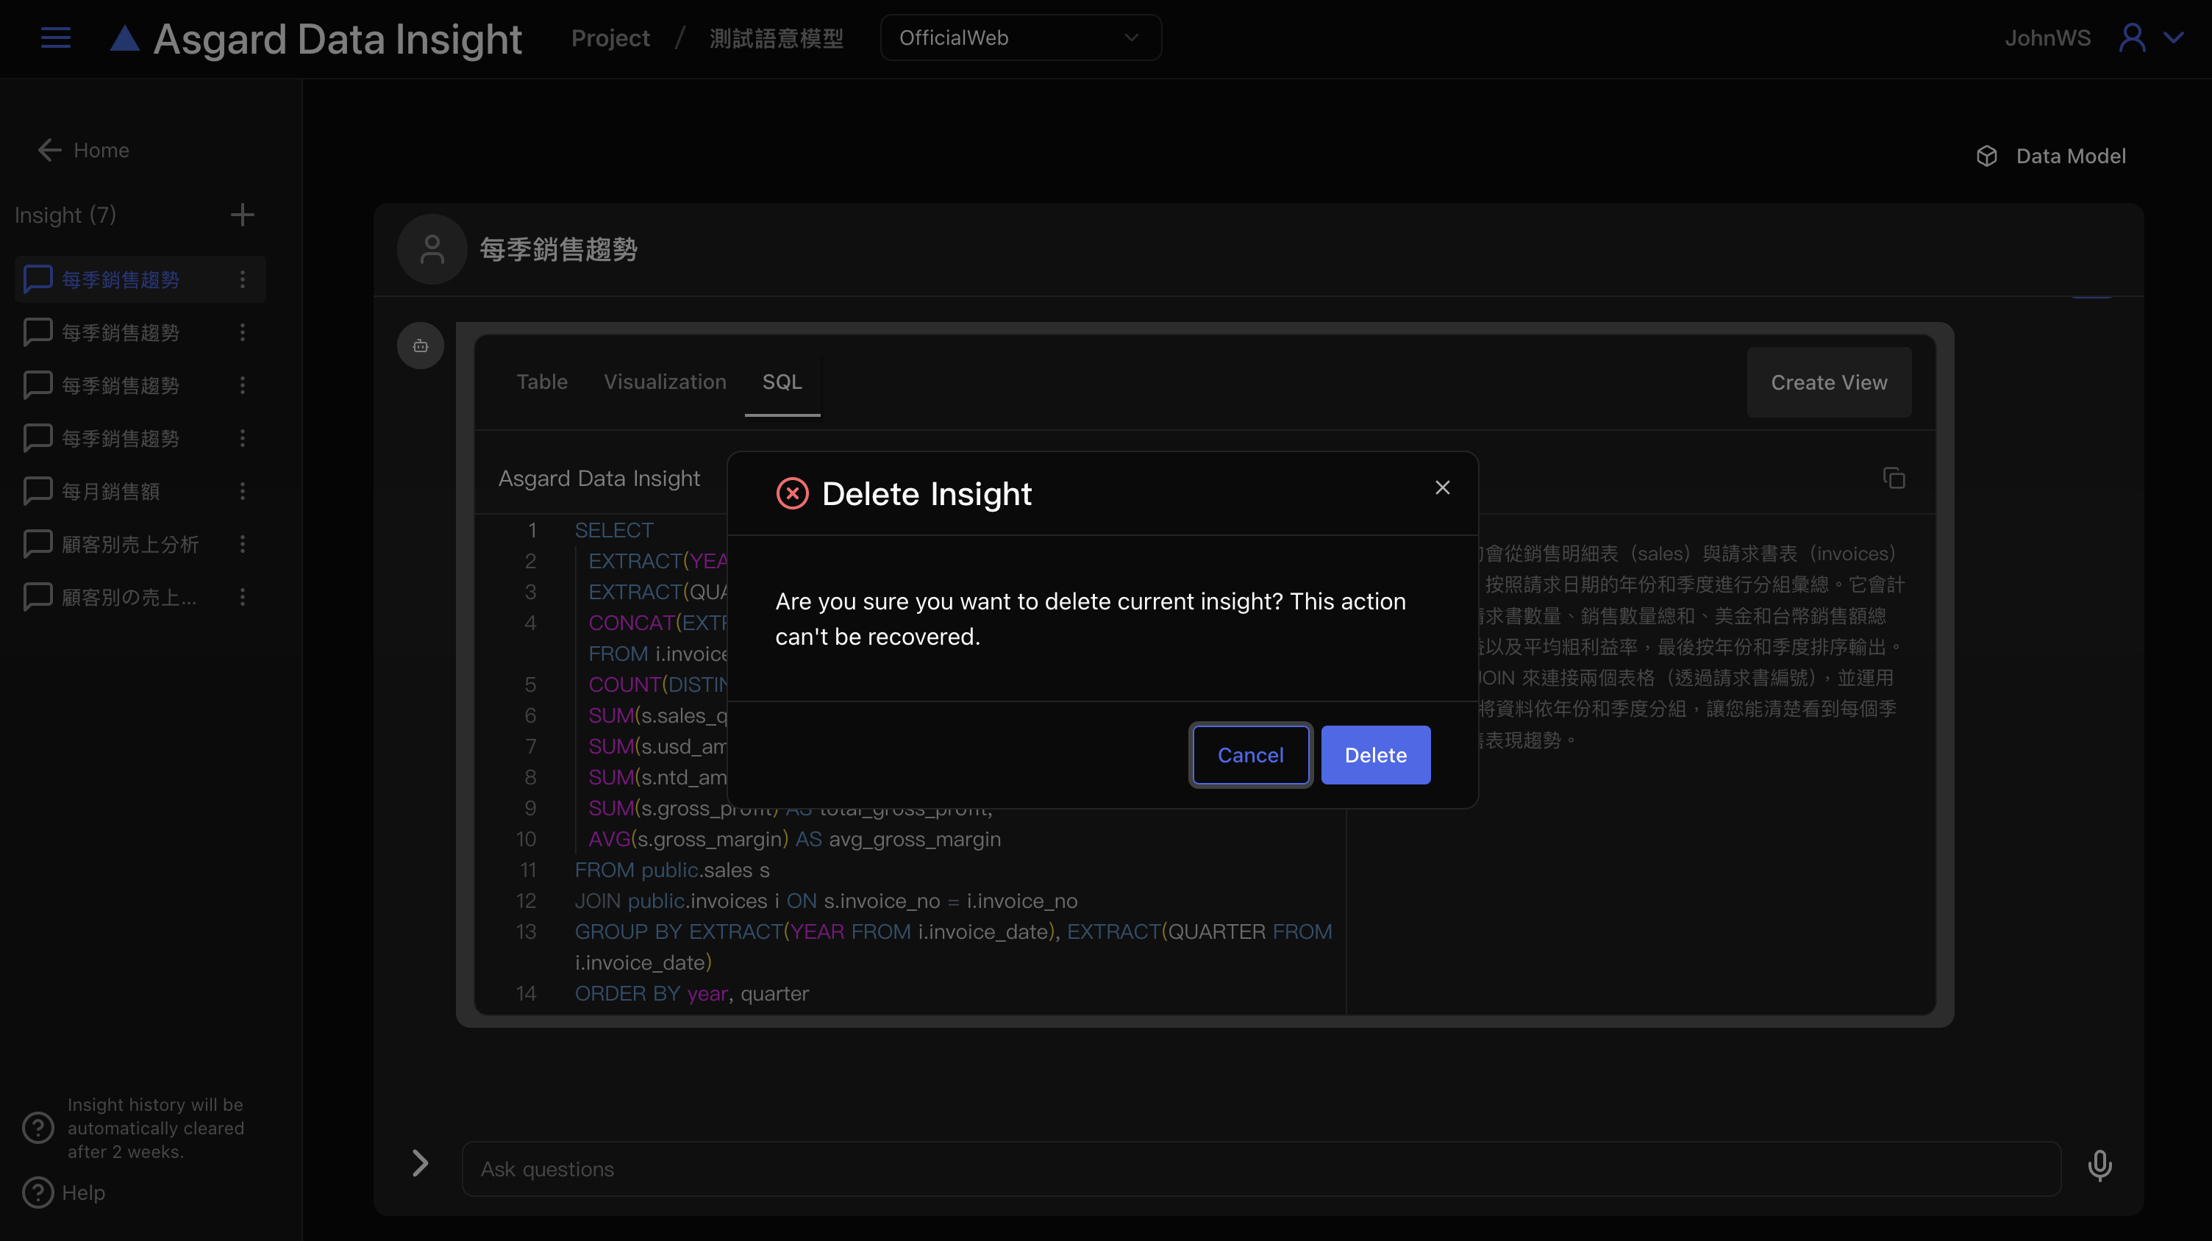Open the OfficialWeb dropdown

pyautogui.click(x=1020, y=37)
